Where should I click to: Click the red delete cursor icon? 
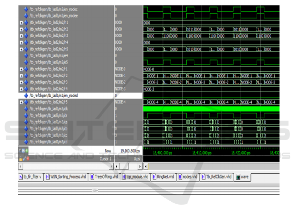click(27, 159)
